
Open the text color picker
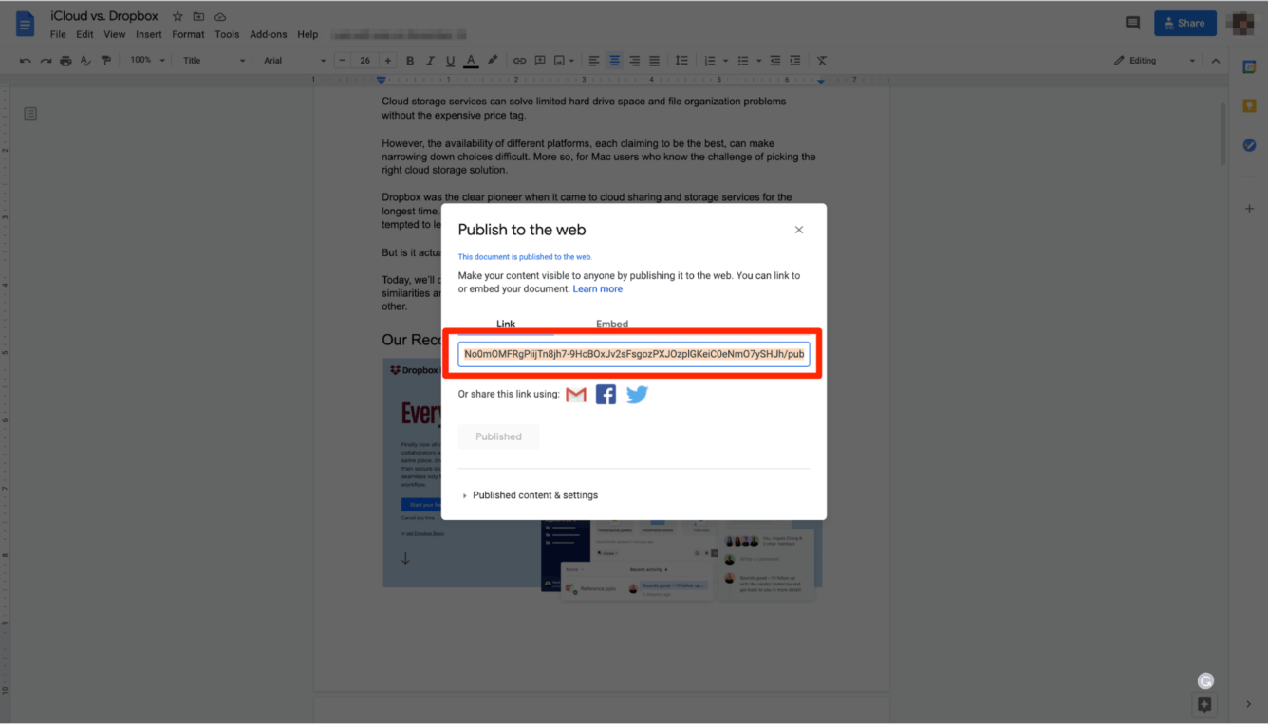click(x=470, y=60)
